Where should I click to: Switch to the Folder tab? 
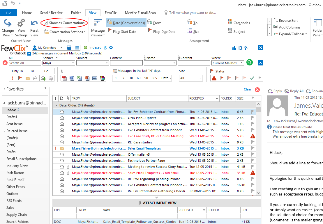click(76, 13)
